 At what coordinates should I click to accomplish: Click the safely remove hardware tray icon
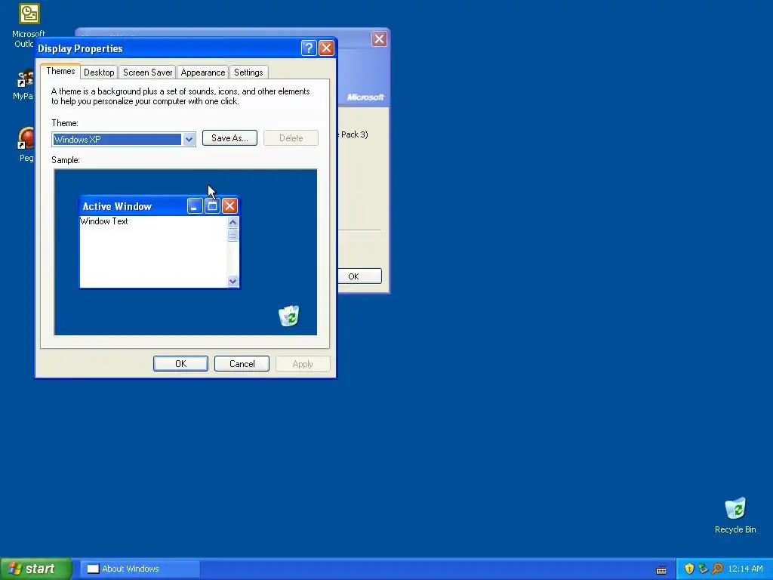click(x=703, y=569)
